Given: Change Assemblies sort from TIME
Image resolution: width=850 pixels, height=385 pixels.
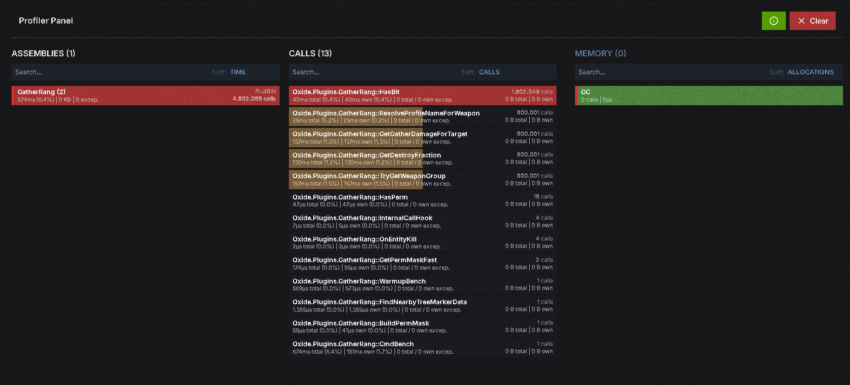Looking at the screenshot, I should pos(238,72).
